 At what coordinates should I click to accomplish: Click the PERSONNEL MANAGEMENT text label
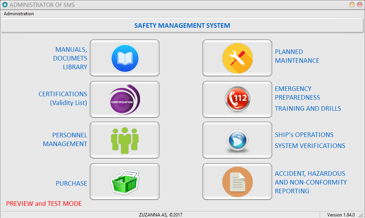[x=65, y=139]
